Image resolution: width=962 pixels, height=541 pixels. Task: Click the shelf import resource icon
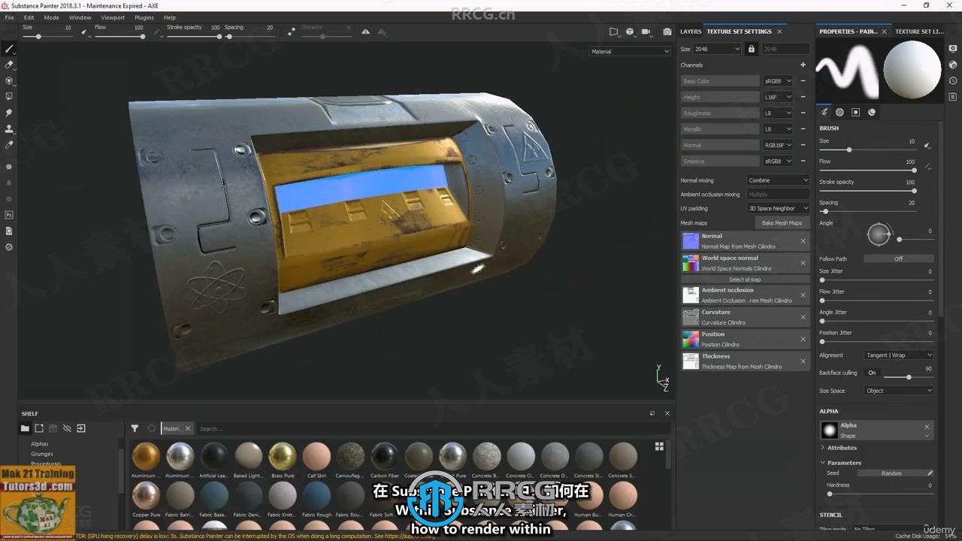point(81,428)
